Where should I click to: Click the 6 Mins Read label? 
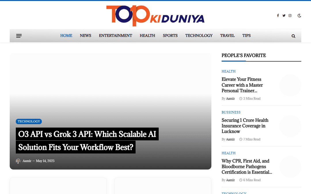(x=250, y=180)
